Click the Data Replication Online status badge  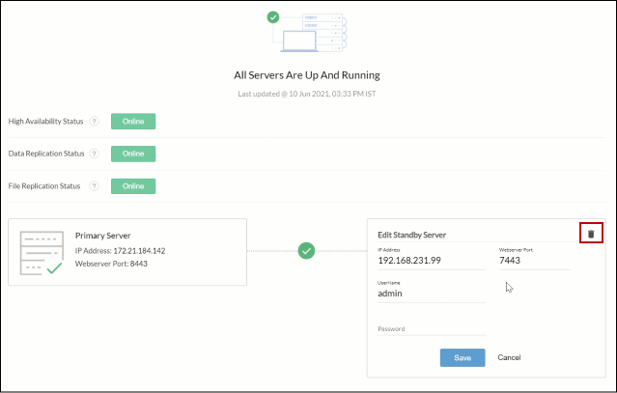pos(133,154)
